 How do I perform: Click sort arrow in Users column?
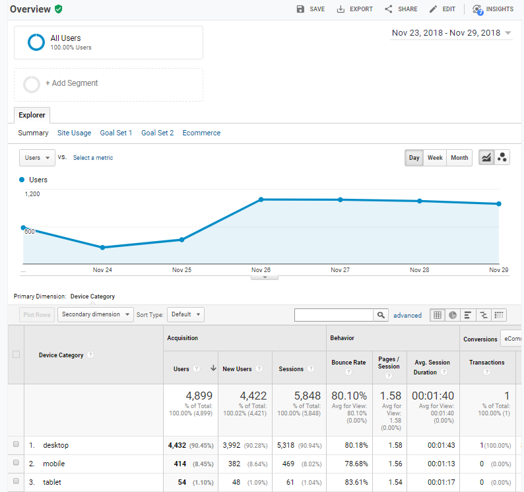(213, 369)
